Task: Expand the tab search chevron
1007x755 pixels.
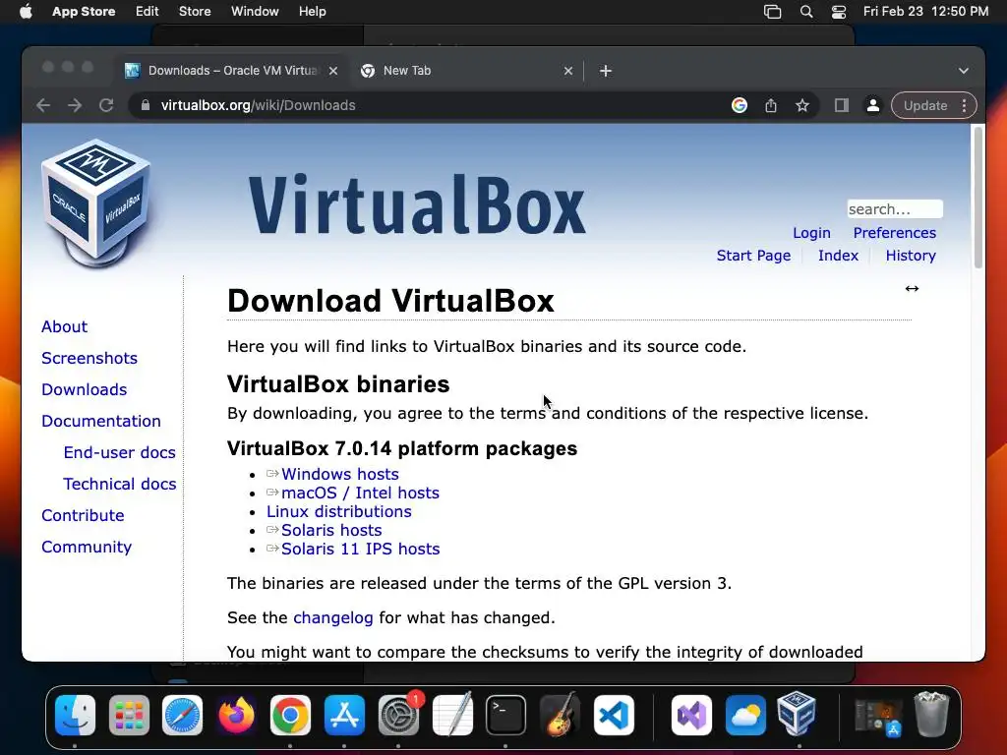Action: point(964,71)
